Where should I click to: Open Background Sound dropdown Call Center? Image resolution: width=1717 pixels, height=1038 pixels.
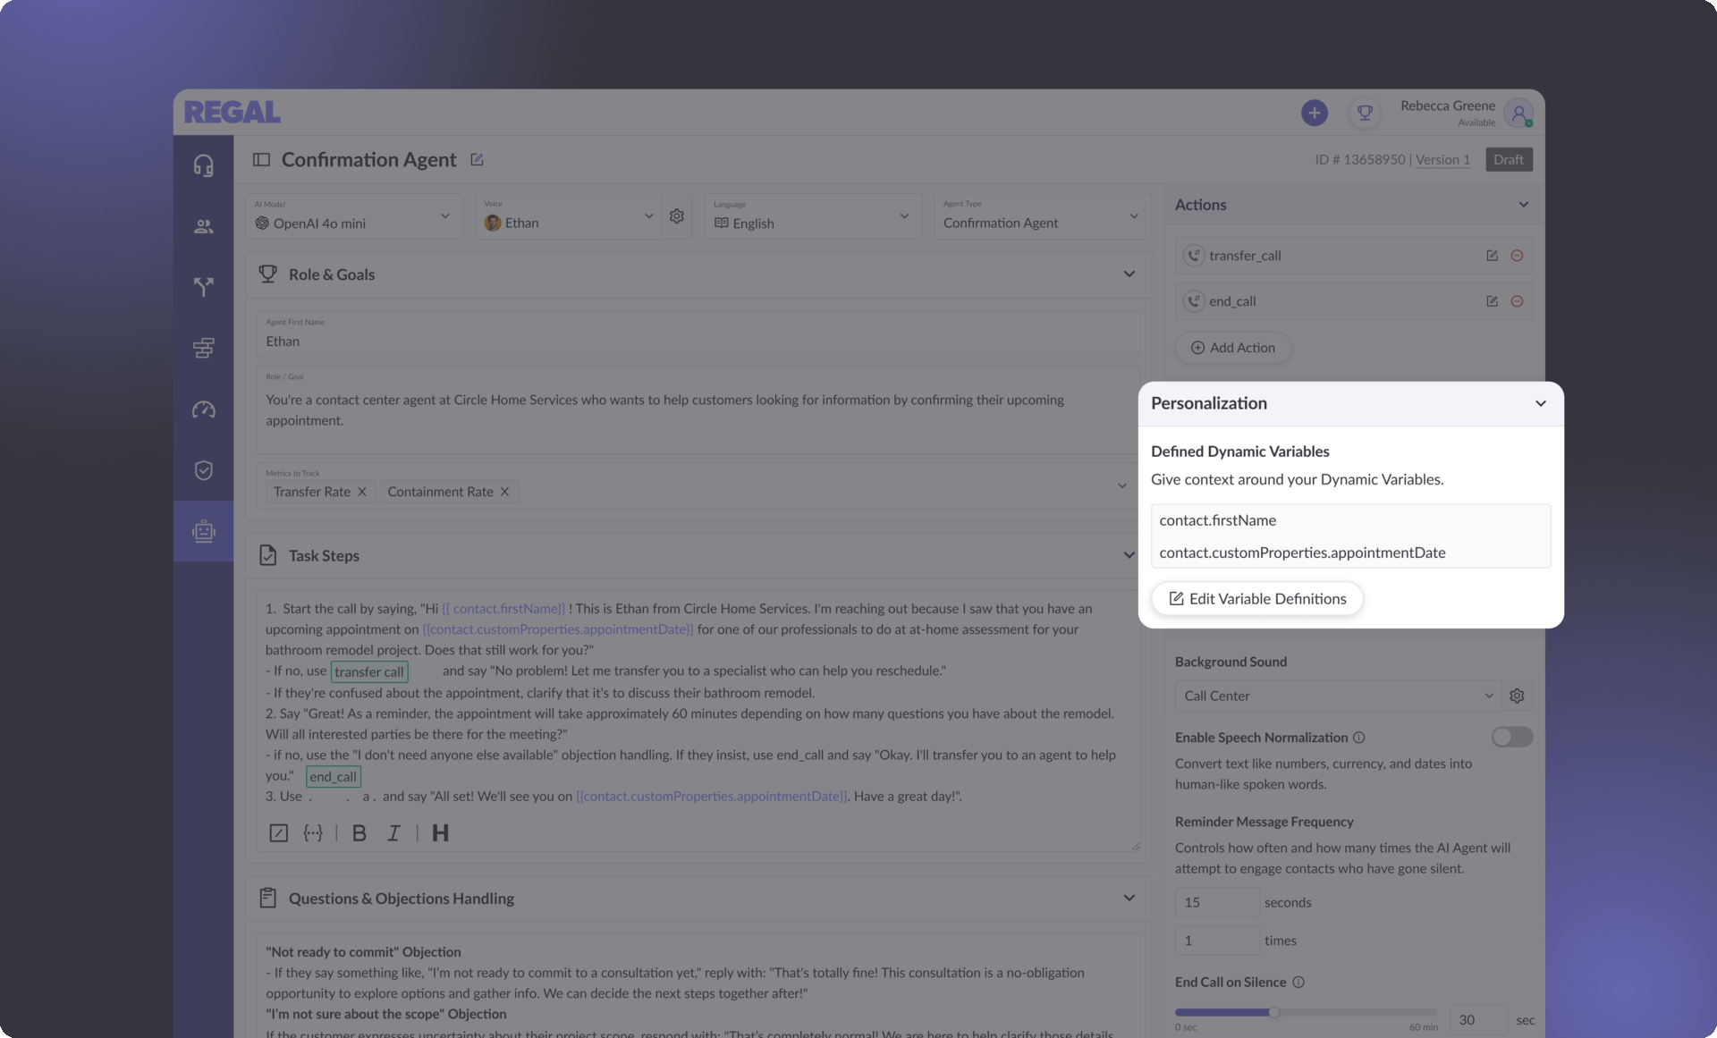click(x=1338, y=696)
